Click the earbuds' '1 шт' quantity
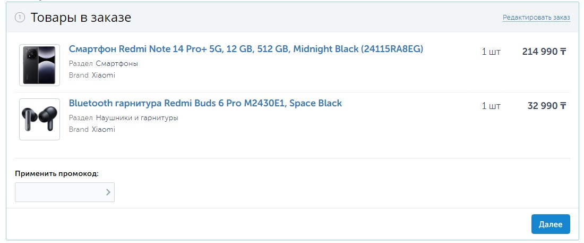This screenshot has height=243, width=584. click(x=491, y=106)
